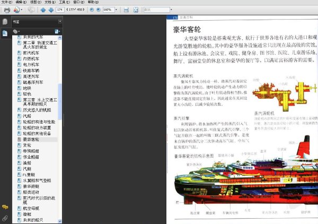
Task: Click the greyed comment/review toolbar icon
Action: tap(31, 10)
